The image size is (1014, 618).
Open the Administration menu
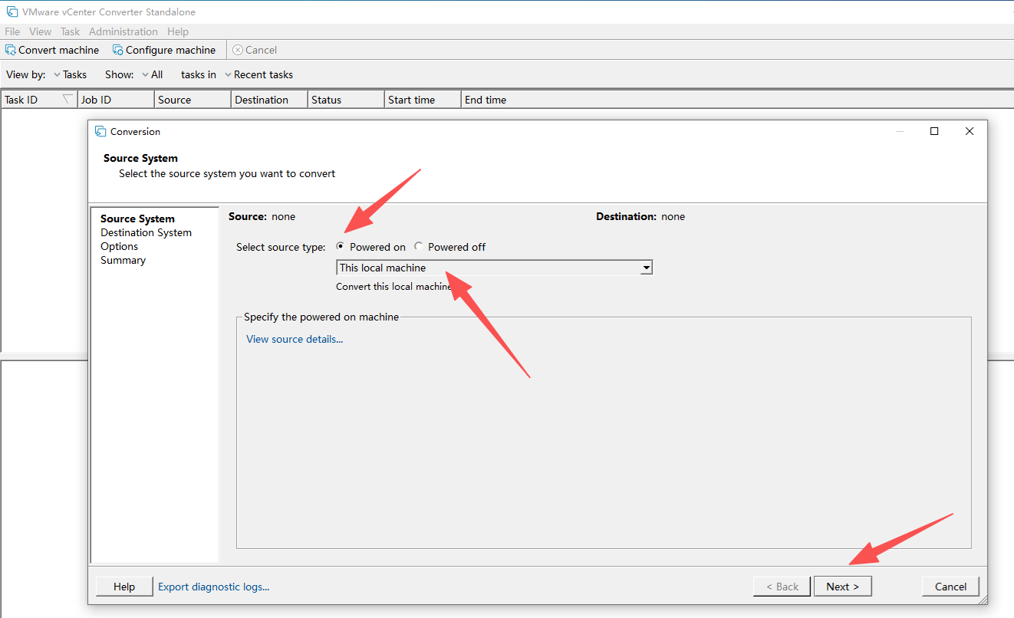point(123,31)
